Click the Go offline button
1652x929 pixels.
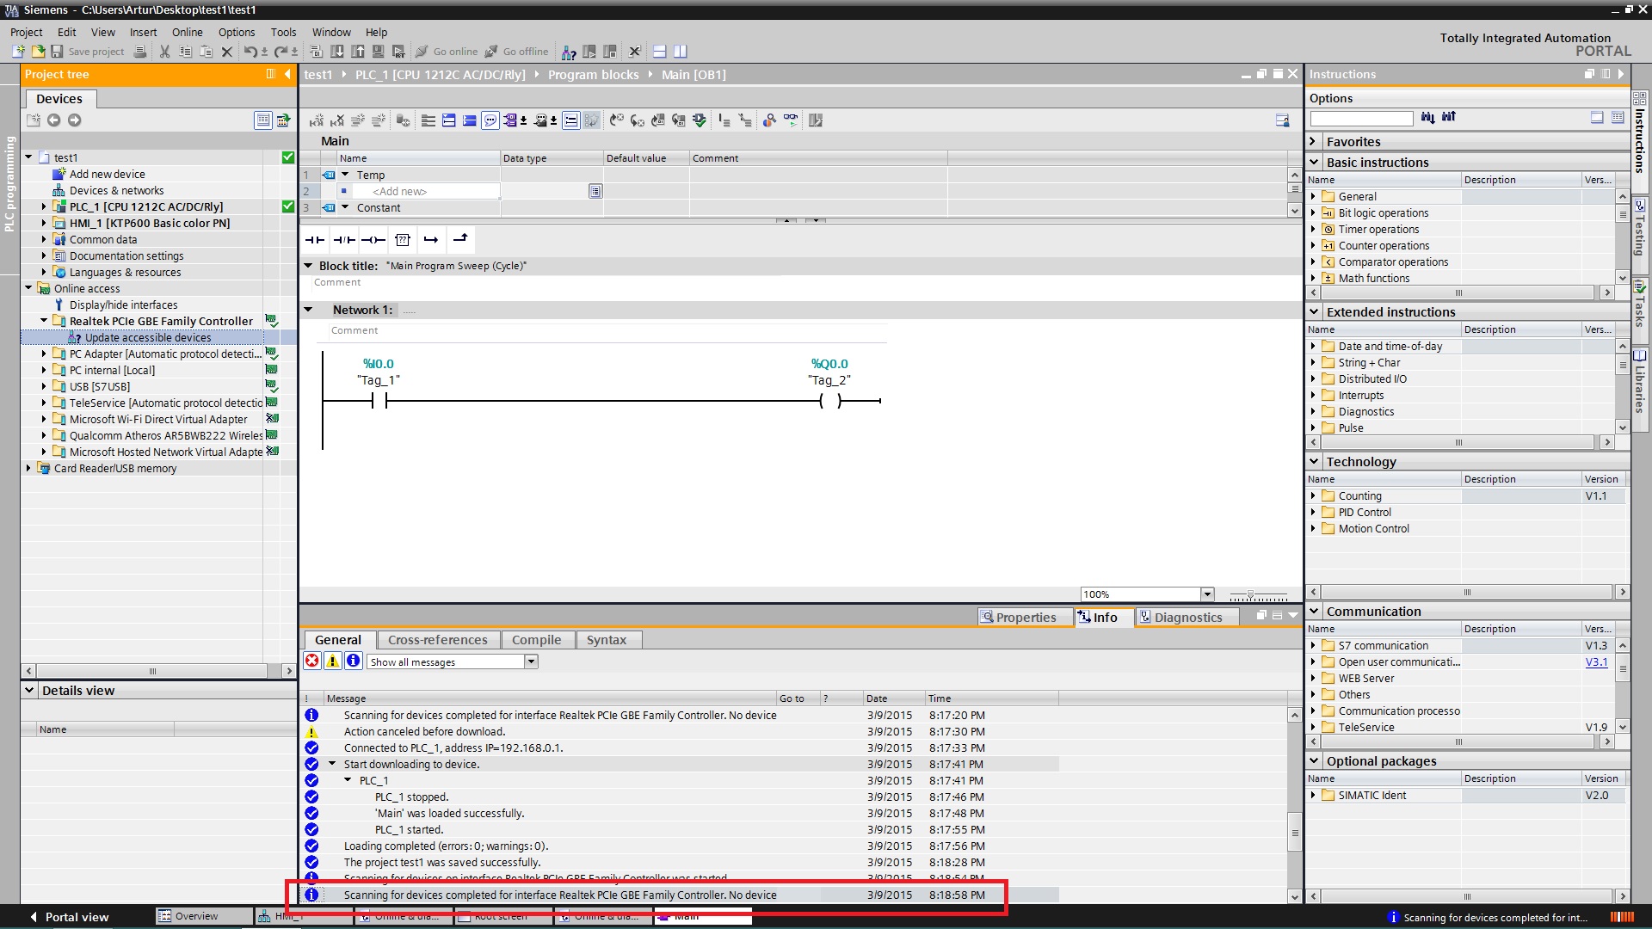click(x=516, y=52)
